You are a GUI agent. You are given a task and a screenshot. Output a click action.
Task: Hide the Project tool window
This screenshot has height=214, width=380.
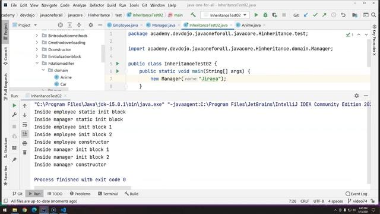click(x=100, y=25)
